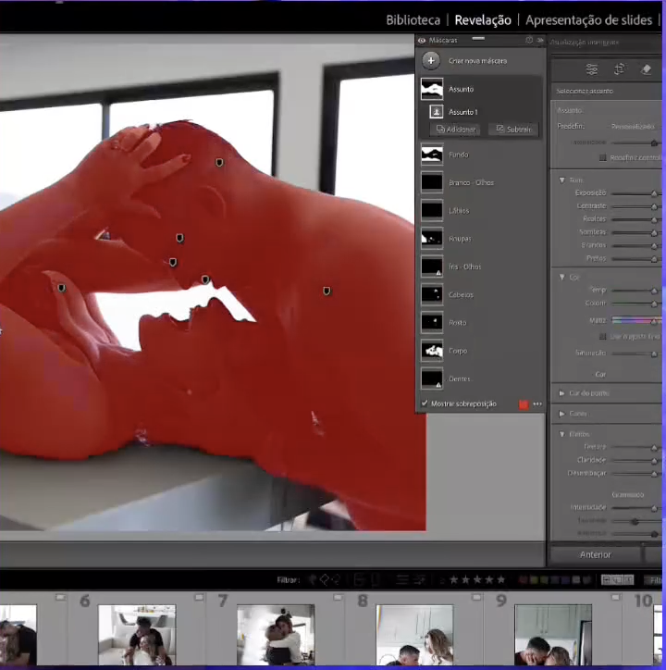The image size is (666, 670).
Task: Open filmstrip thumbnail number 6
Action: 137,635
